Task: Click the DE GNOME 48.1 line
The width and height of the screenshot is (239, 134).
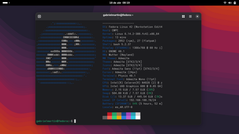Action: (x=114, y=51)
